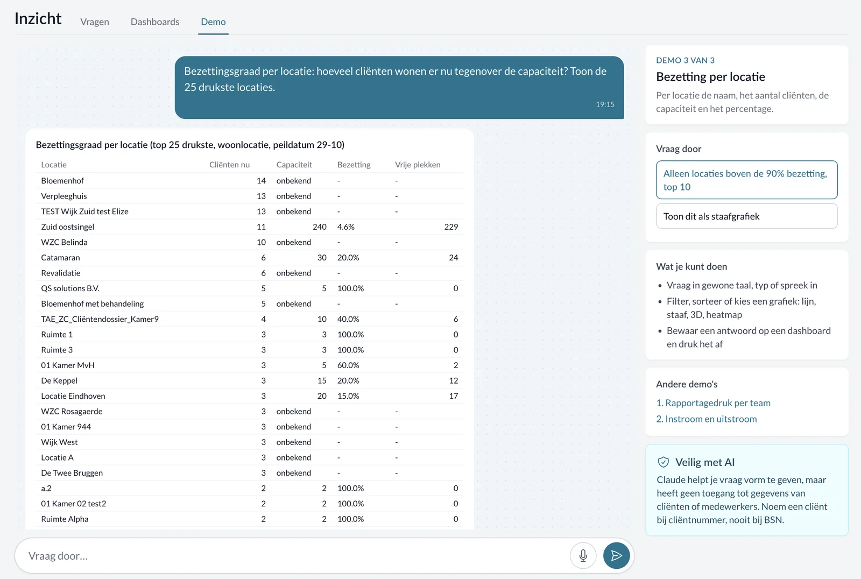Select the 'Ruimte 1' row
861x579 pixels.
click(x=250, y=335)
